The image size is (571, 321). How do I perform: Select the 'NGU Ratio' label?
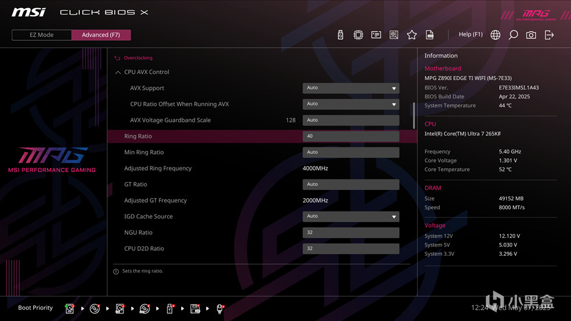(138, 232)
